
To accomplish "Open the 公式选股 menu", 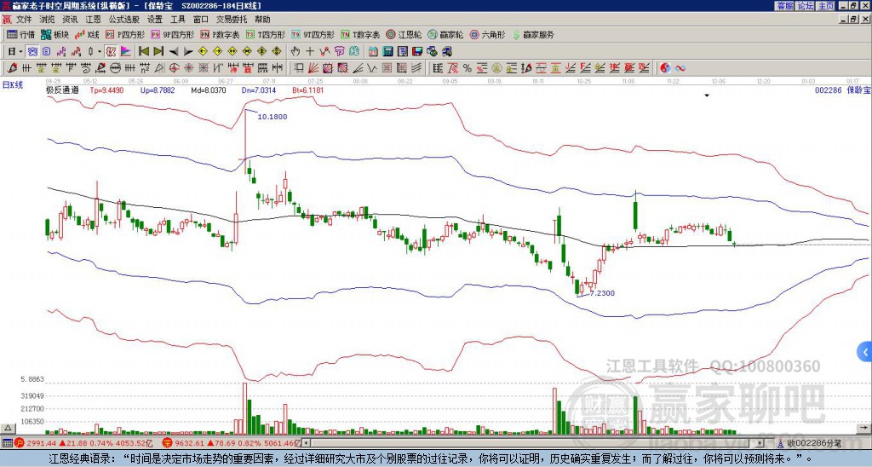I will pyautogui.click(x=124, y=20).
